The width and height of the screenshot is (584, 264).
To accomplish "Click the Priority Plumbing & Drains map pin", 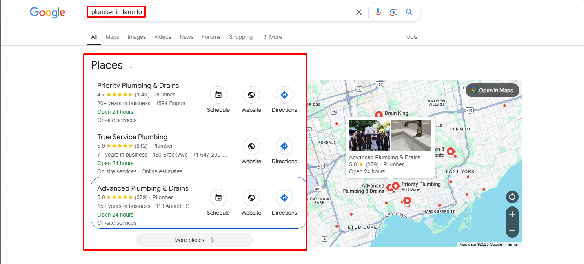I will point(396,186).
